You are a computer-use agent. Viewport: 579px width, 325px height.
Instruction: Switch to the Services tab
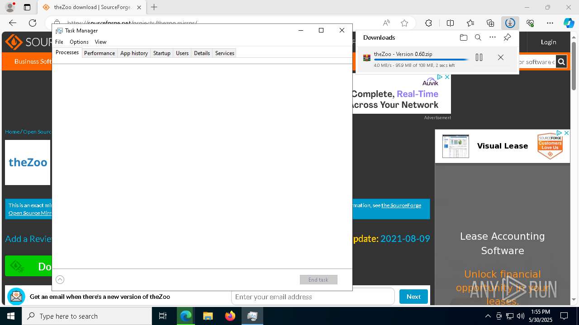pos(224,53)
